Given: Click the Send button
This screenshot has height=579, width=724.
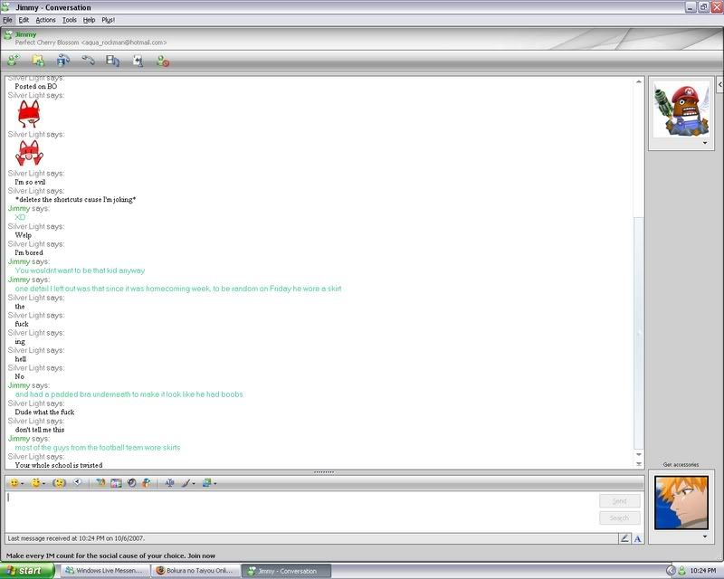Looking at the screenshot, I should [x=619, y=501].
